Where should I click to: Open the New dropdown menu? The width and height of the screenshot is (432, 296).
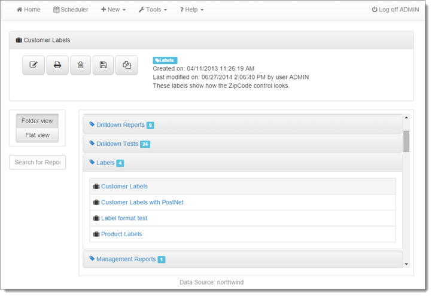tap(113, 10)
